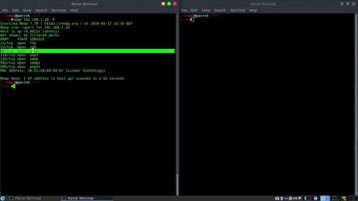Open Terminal menu in left terminal
The image size is (358, 201).
pos(59,10)
